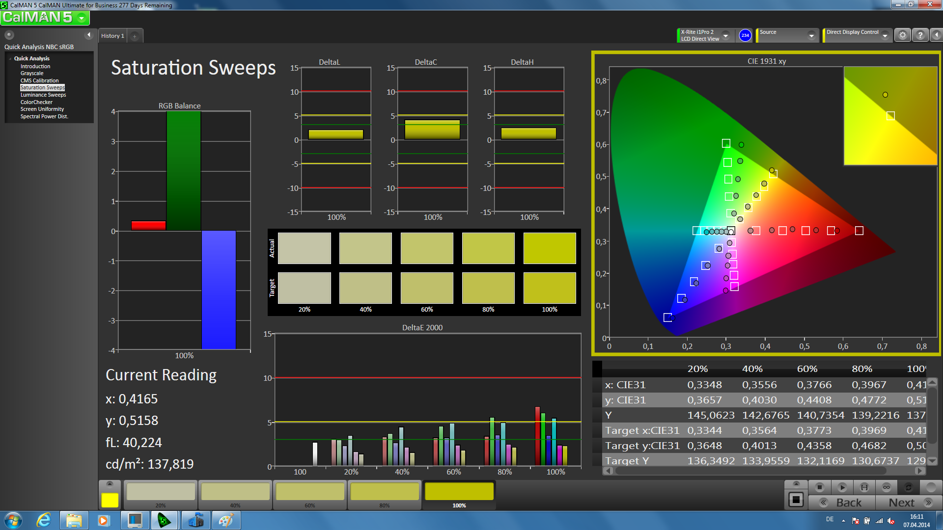Select the 100% yellow pattern swatch
The height and width of the screenshot is (530, 943).
[459, 494]
